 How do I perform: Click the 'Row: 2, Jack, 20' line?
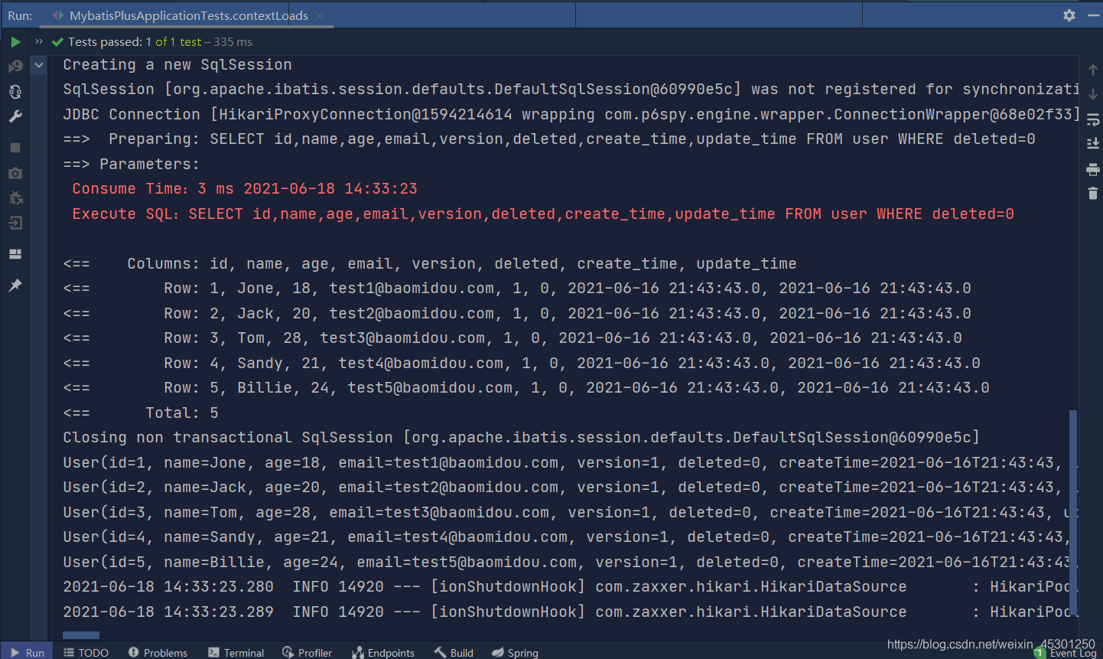pos(517,314)
